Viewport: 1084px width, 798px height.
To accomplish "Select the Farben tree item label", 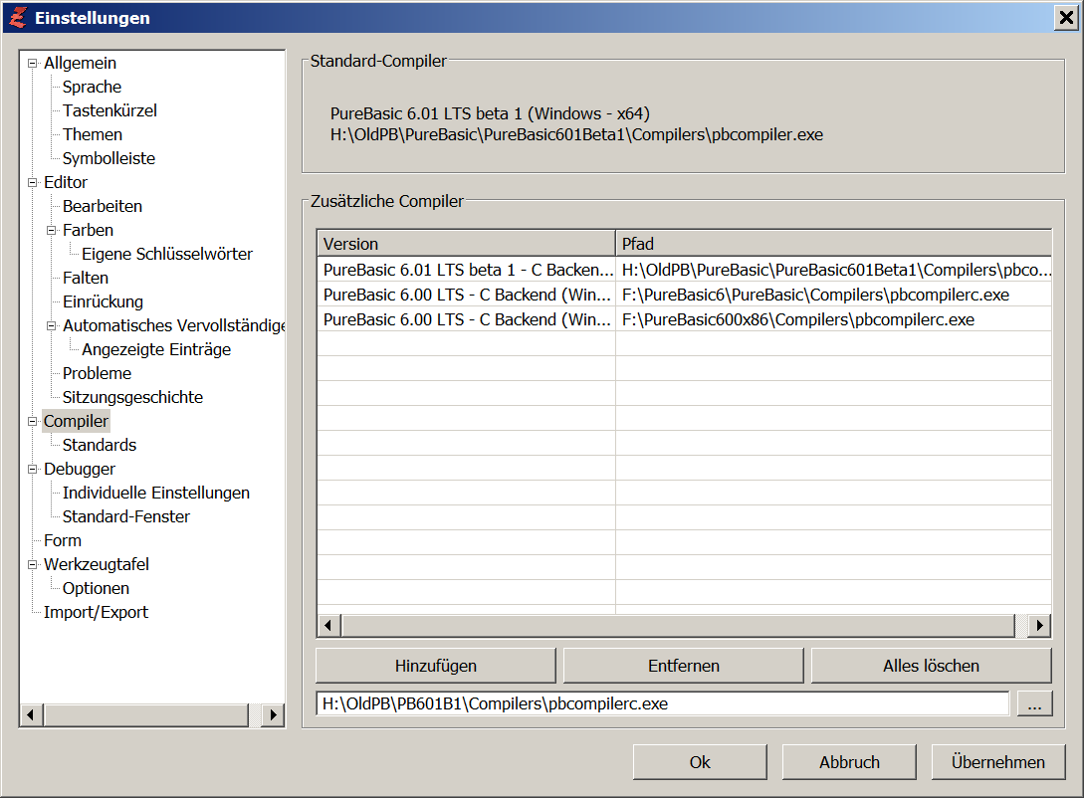I will pyautogui.click(x=88, y=230).
